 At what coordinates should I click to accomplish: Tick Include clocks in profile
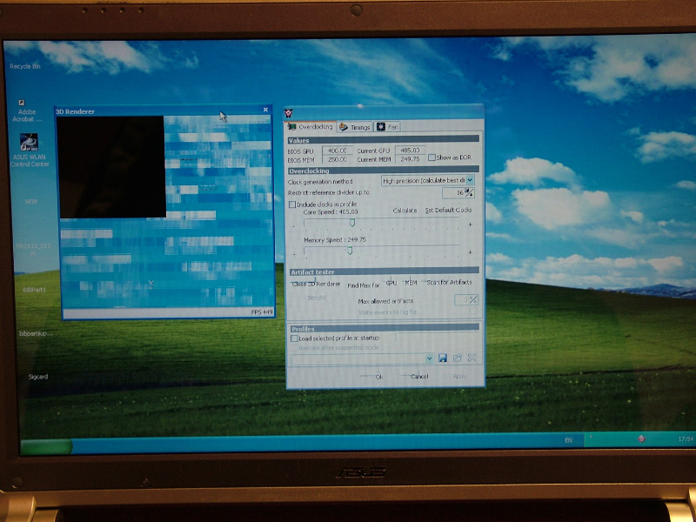[x=292, y=204]
